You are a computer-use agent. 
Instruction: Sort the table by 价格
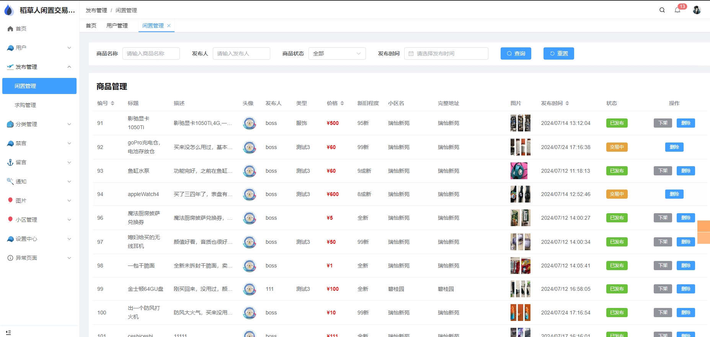coord(342,103)
